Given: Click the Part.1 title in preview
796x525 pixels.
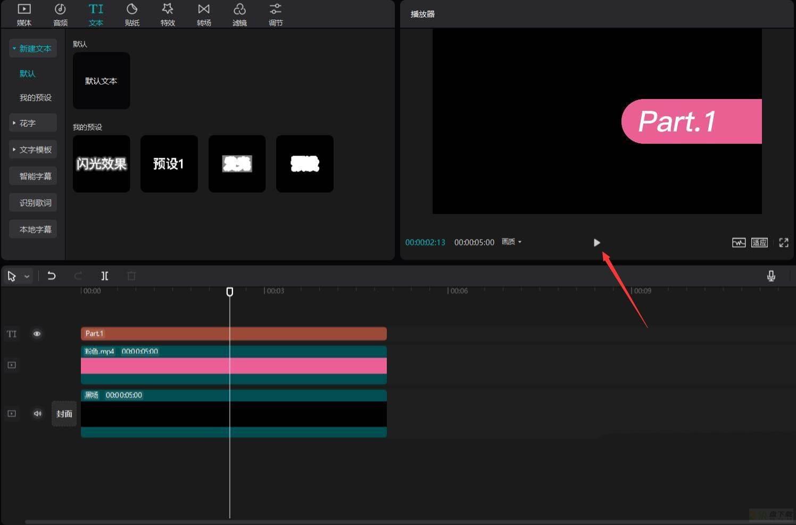Looking at the screenshot, I should pyautogui.click(x=677, y=121).
